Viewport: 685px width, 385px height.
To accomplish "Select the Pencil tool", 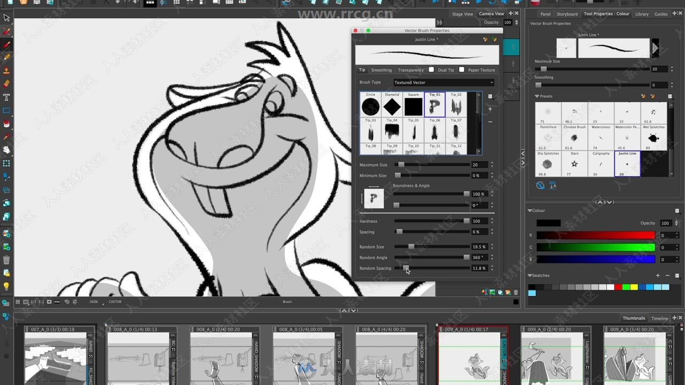I will [x=6, y=57].
